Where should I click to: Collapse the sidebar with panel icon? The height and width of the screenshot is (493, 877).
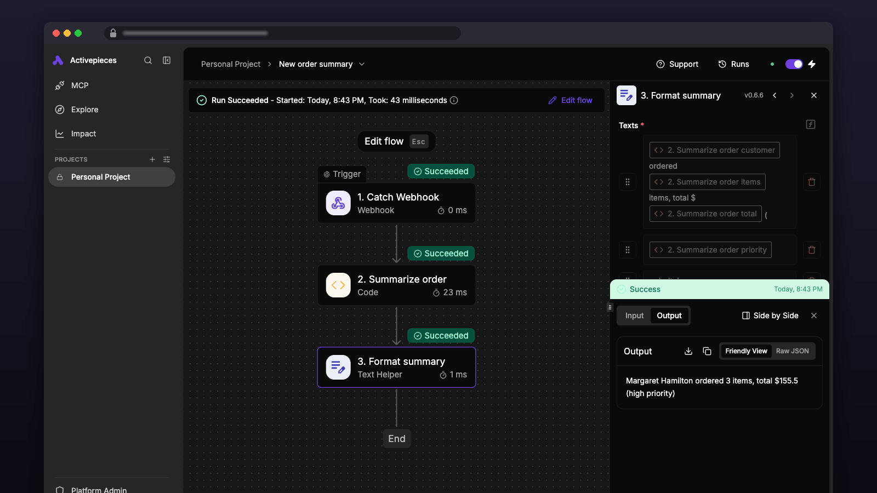click(167, 60)
